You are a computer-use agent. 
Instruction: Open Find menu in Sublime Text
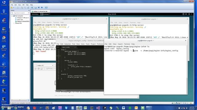pyautogui.click(x=74, y=44)
